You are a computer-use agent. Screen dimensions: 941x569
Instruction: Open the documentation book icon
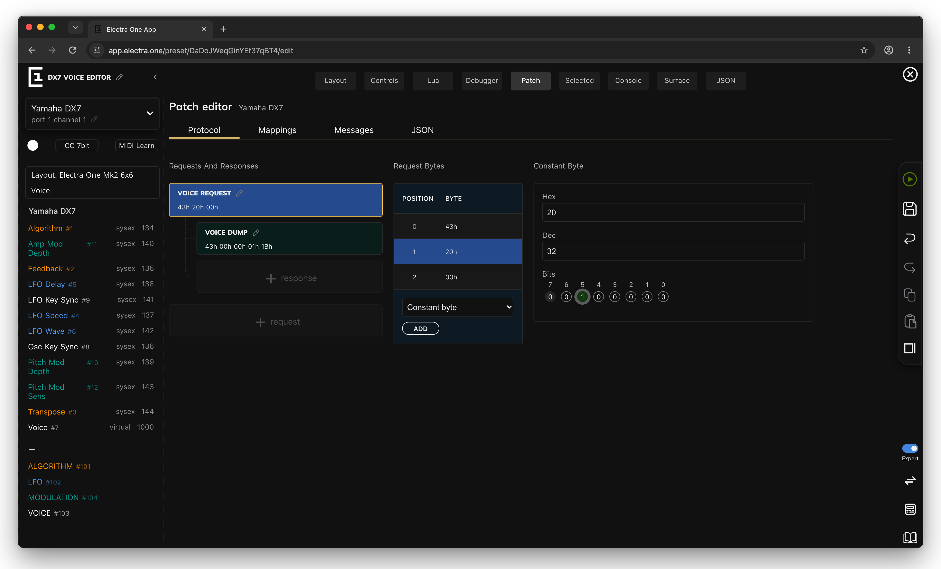[x=910, y=537]
